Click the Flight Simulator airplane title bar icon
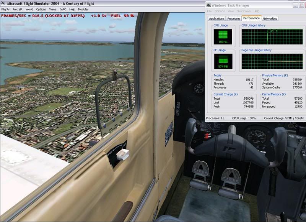The width and height of the screenshot is (306, 222). pos(3,3)
